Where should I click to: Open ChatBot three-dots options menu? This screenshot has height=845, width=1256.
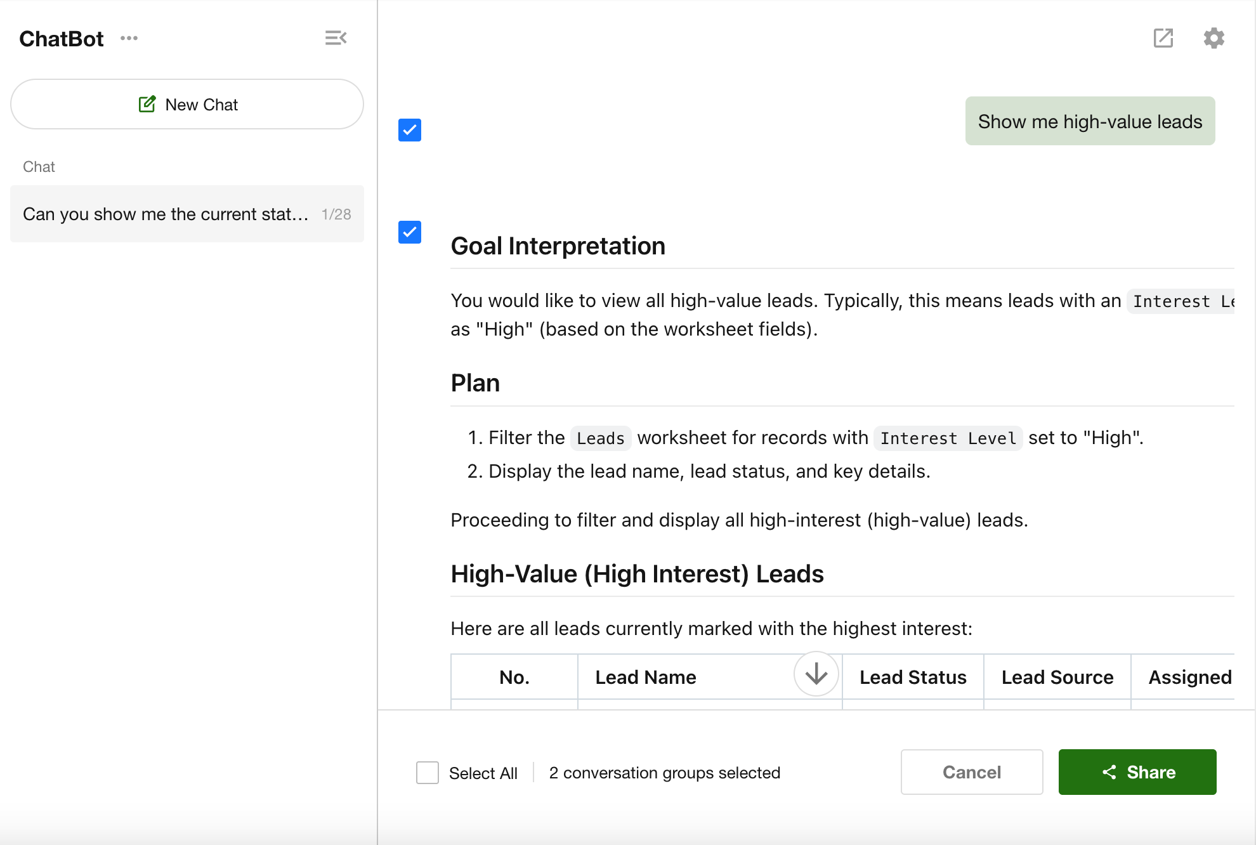click(129, 38)
